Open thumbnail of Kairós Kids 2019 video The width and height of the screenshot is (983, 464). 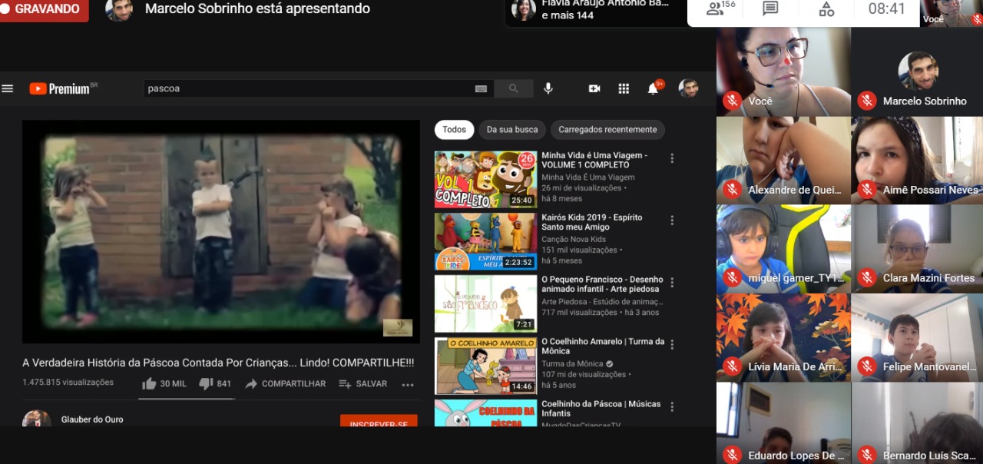[x=485, y=242]
